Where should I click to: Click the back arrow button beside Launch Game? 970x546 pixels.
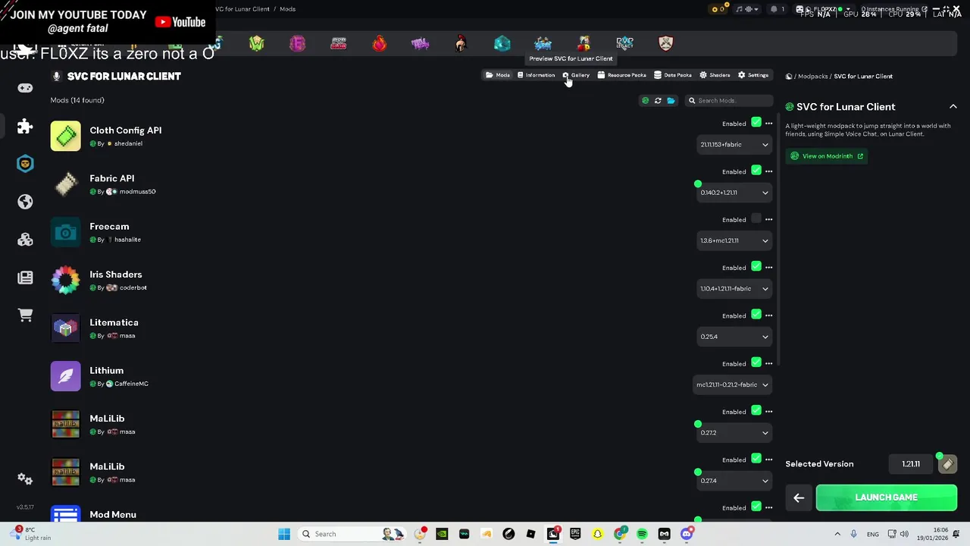coord(799,498)
